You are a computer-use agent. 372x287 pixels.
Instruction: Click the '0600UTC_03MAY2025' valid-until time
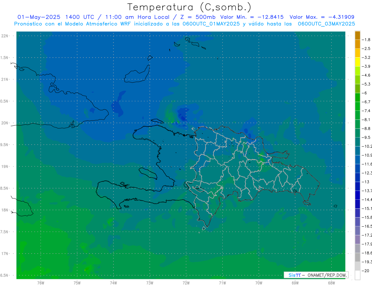coord(326,24)
